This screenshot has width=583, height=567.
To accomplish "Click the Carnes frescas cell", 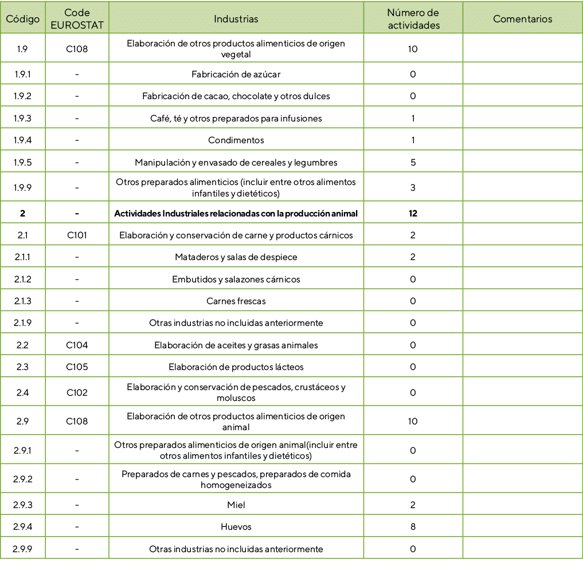I will click(236, 301).
